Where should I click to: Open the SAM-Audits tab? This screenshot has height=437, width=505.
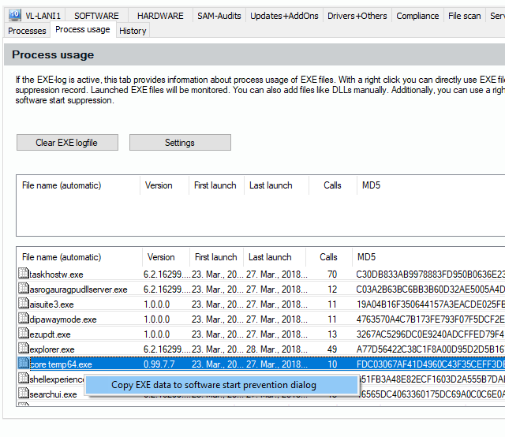[x=219, y=16]
